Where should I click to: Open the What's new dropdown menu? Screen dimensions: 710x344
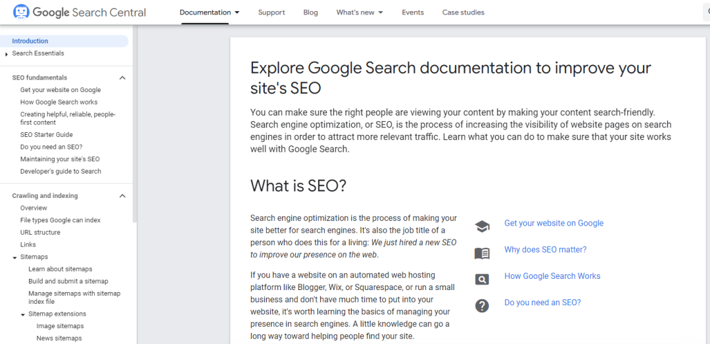click(360, 12)
